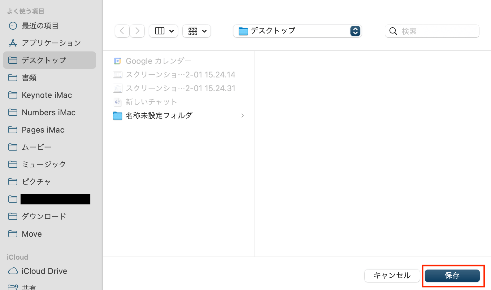
Task: Select Move folder in the sidebar
Action: (x=50, y=234)
